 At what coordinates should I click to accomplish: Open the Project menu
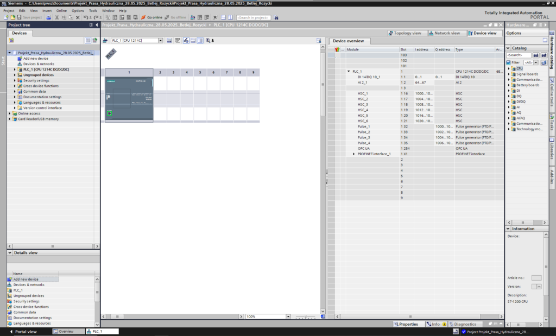(x=9, y=11)
